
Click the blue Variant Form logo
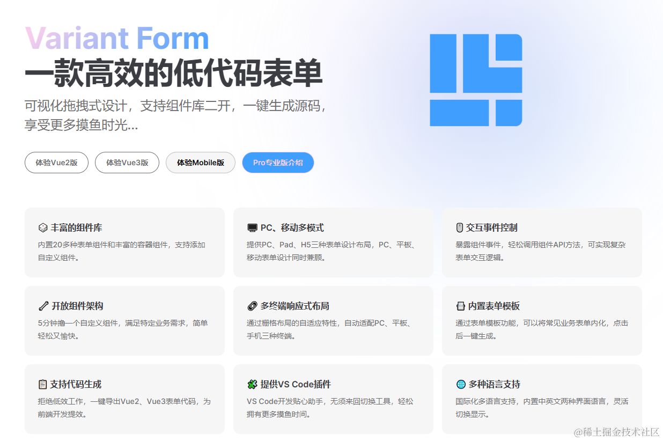click(x=476, y=80)
